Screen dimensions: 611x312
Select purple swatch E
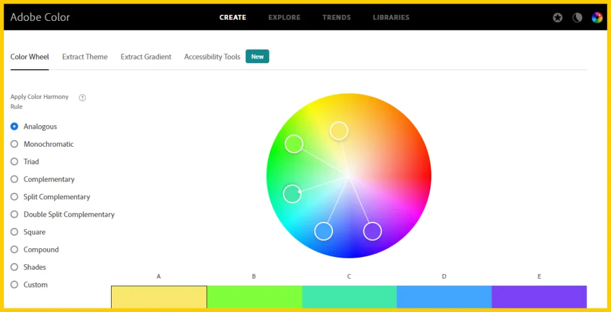coord(539,297)
